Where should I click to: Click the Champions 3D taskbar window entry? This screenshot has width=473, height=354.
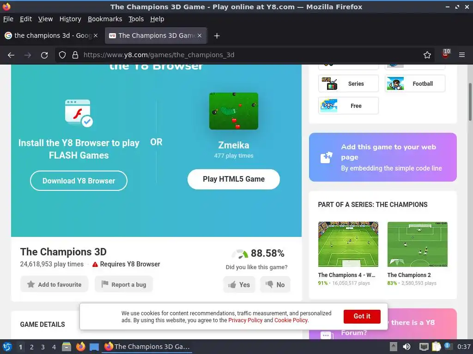pos(147,347)
